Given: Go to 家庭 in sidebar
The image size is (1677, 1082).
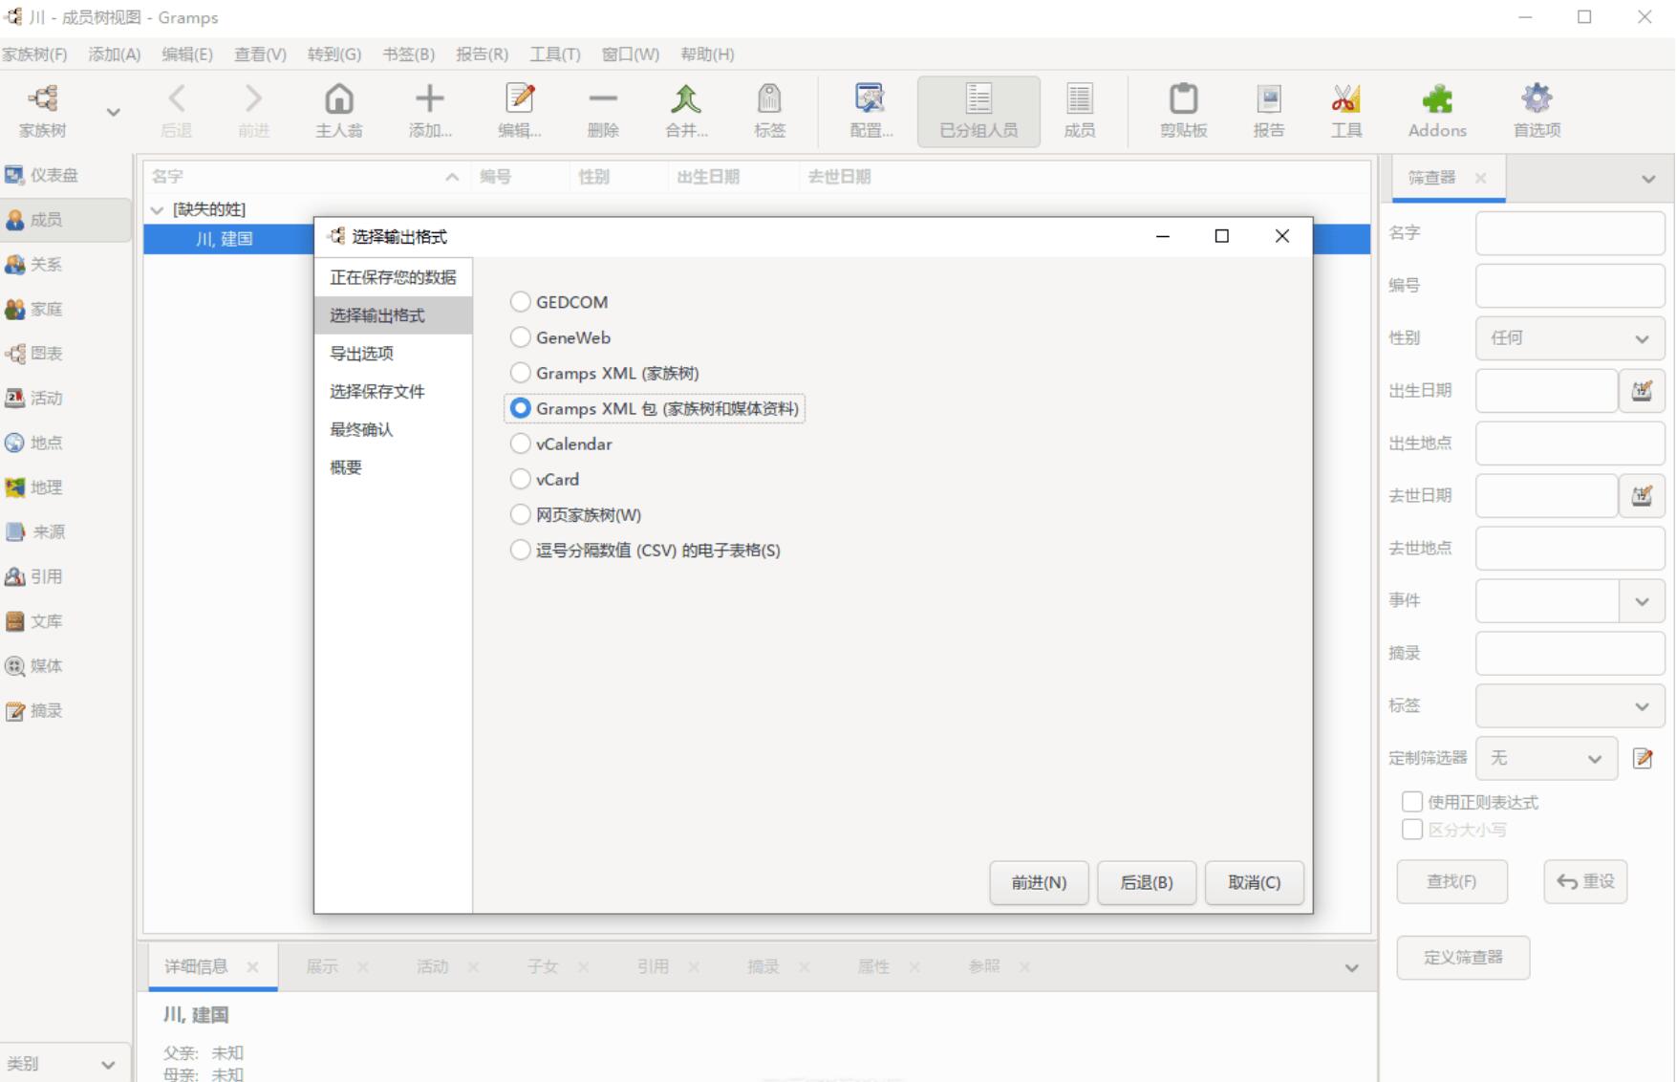Looking at the screenshot, I should [x=65, y=309].
